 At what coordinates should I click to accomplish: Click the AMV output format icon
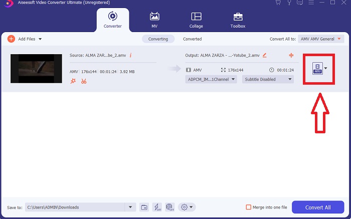tap(317, 68)
